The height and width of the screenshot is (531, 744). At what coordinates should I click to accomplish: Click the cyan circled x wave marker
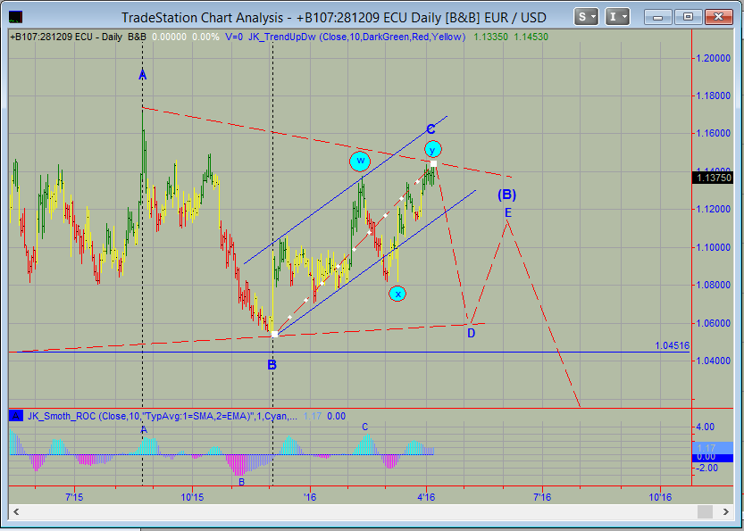398,293
